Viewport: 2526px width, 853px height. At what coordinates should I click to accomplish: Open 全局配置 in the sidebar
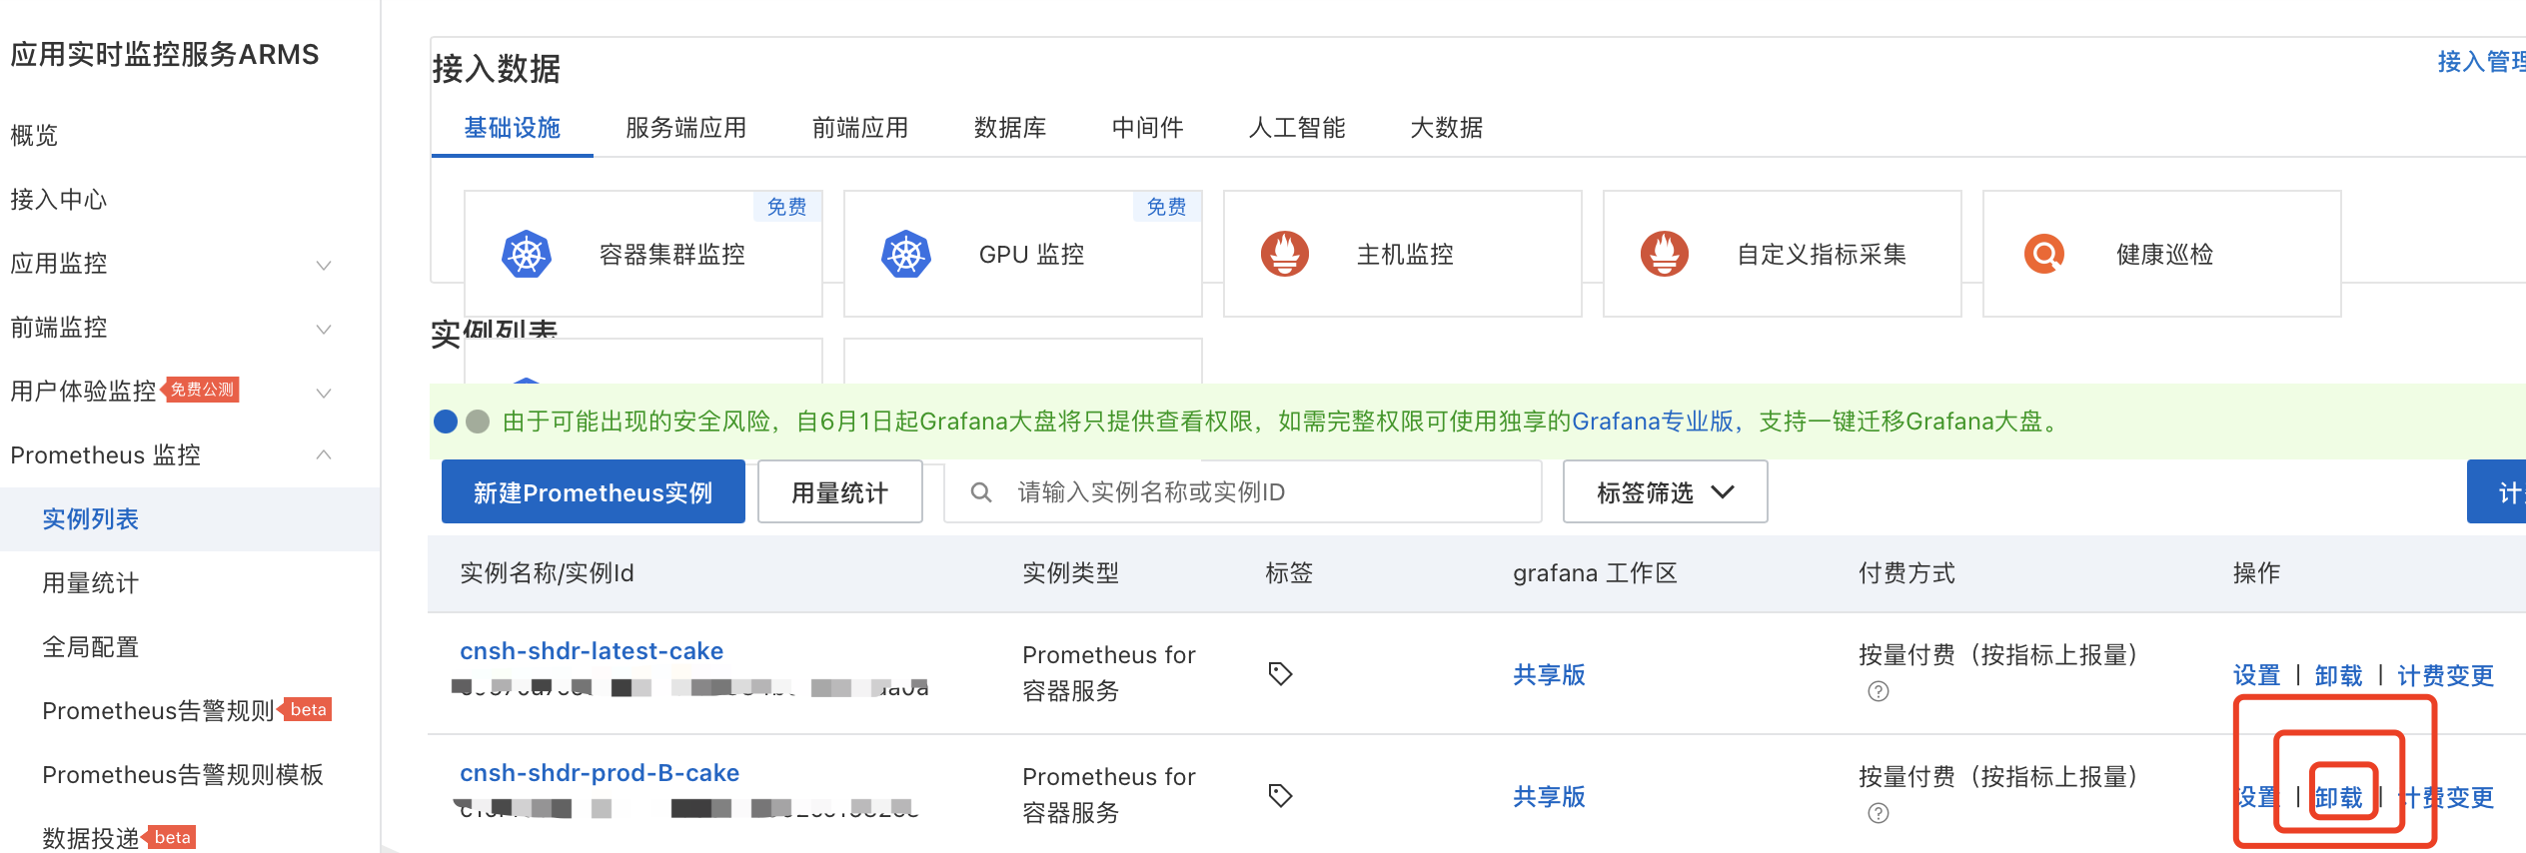[91, 647]
